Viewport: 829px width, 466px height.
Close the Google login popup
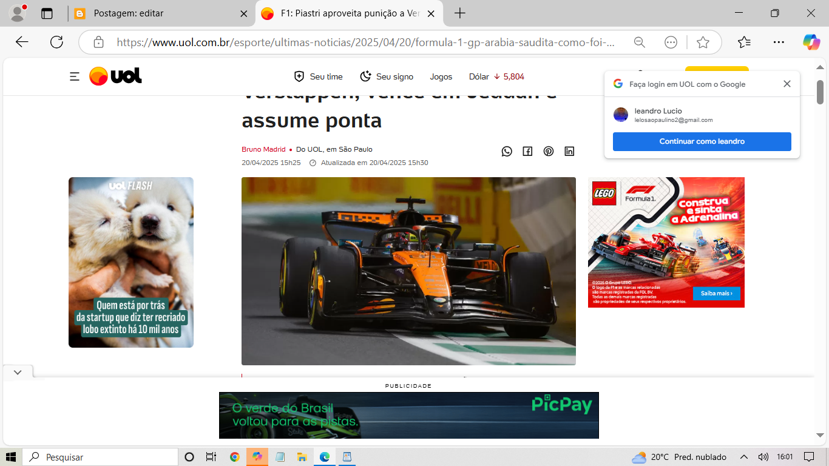pyautogui.click(x=787, y=84)
